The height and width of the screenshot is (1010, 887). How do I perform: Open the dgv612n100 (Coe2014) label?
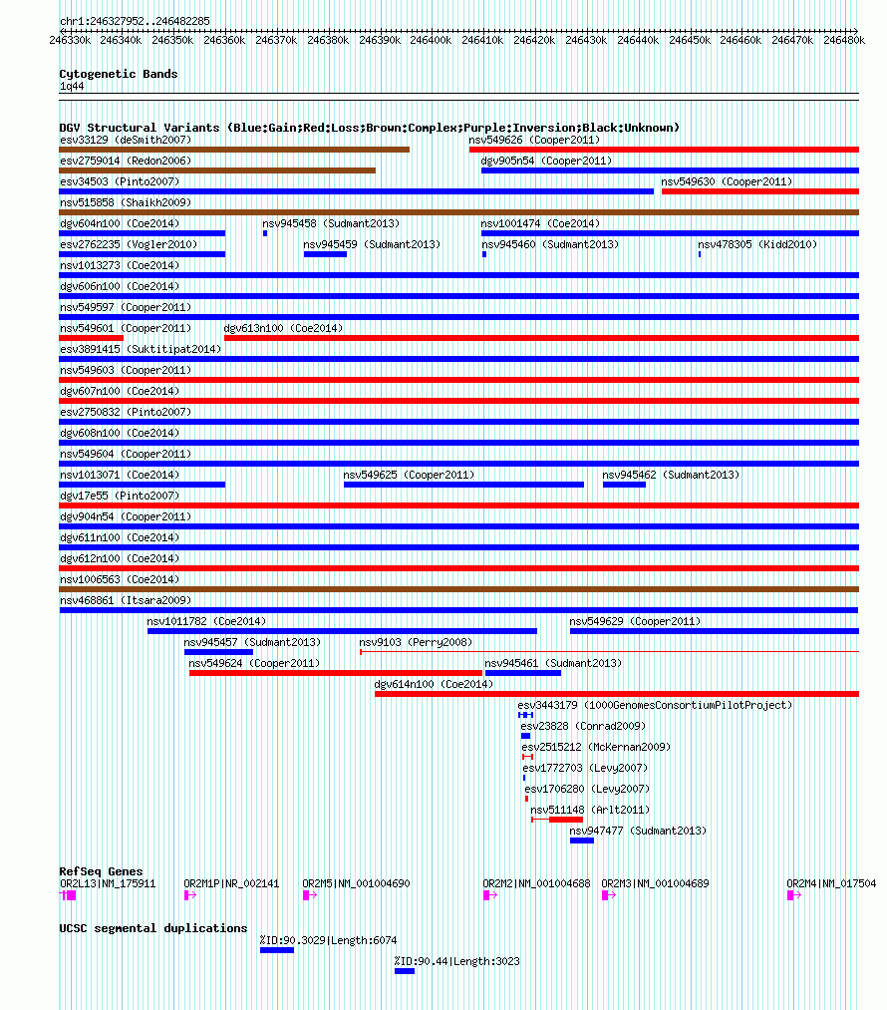[x=120, y=558]
